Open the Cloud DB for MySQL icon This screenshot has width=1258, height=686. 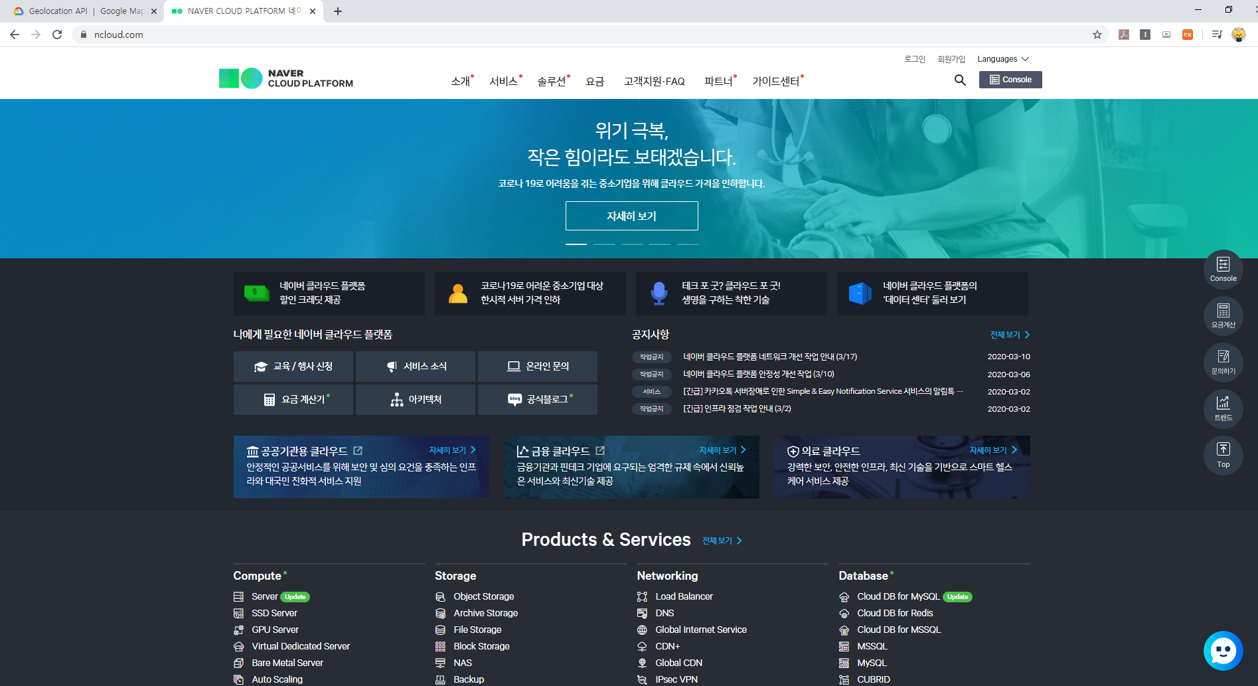pos(844,596)
